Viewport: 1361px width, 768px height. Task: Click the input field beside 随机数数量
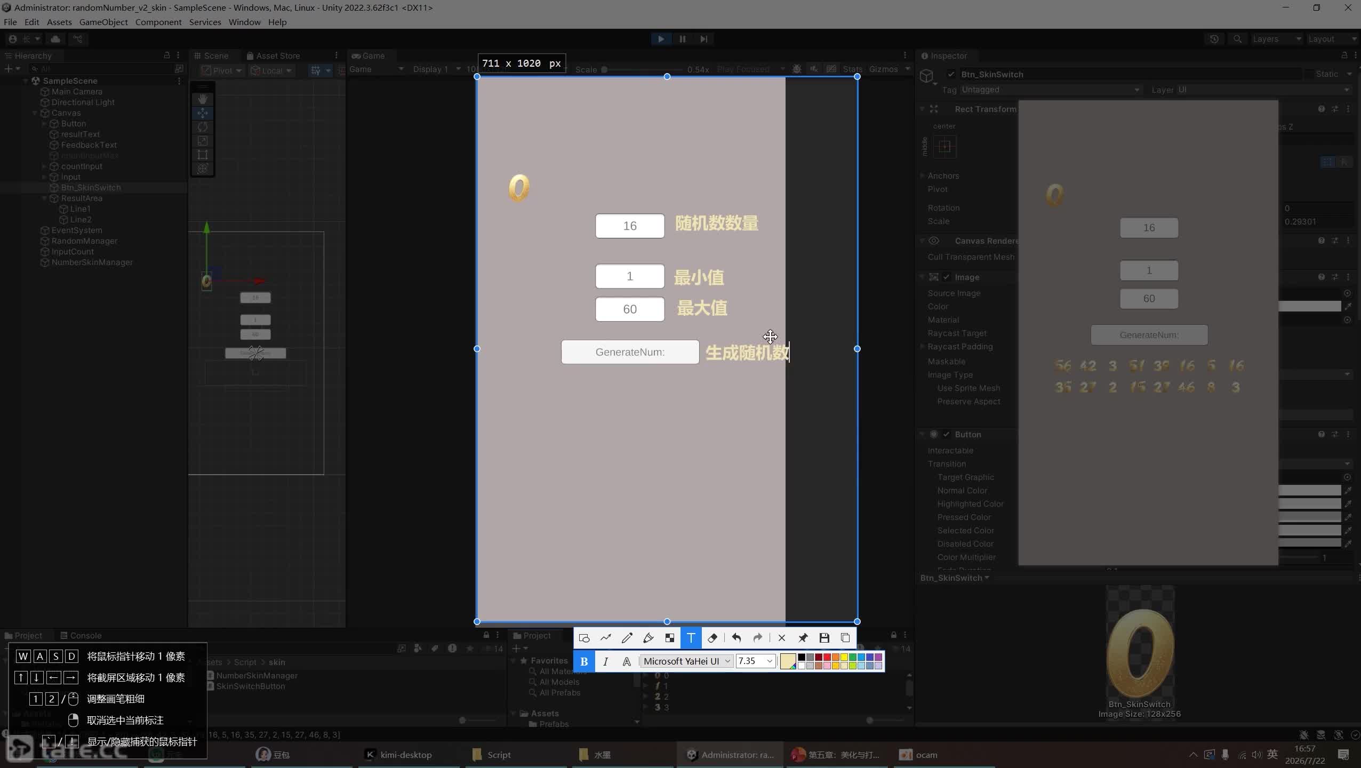pos(630,226)
